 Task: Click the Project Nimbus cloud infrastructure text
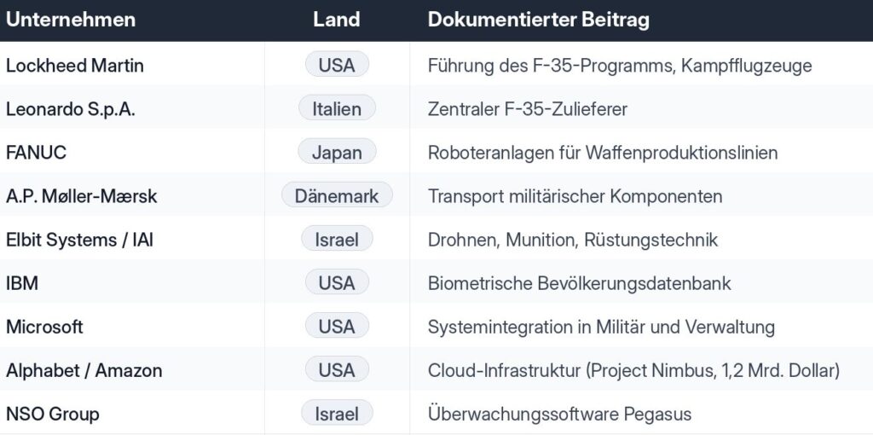click(x=633, y=370)
